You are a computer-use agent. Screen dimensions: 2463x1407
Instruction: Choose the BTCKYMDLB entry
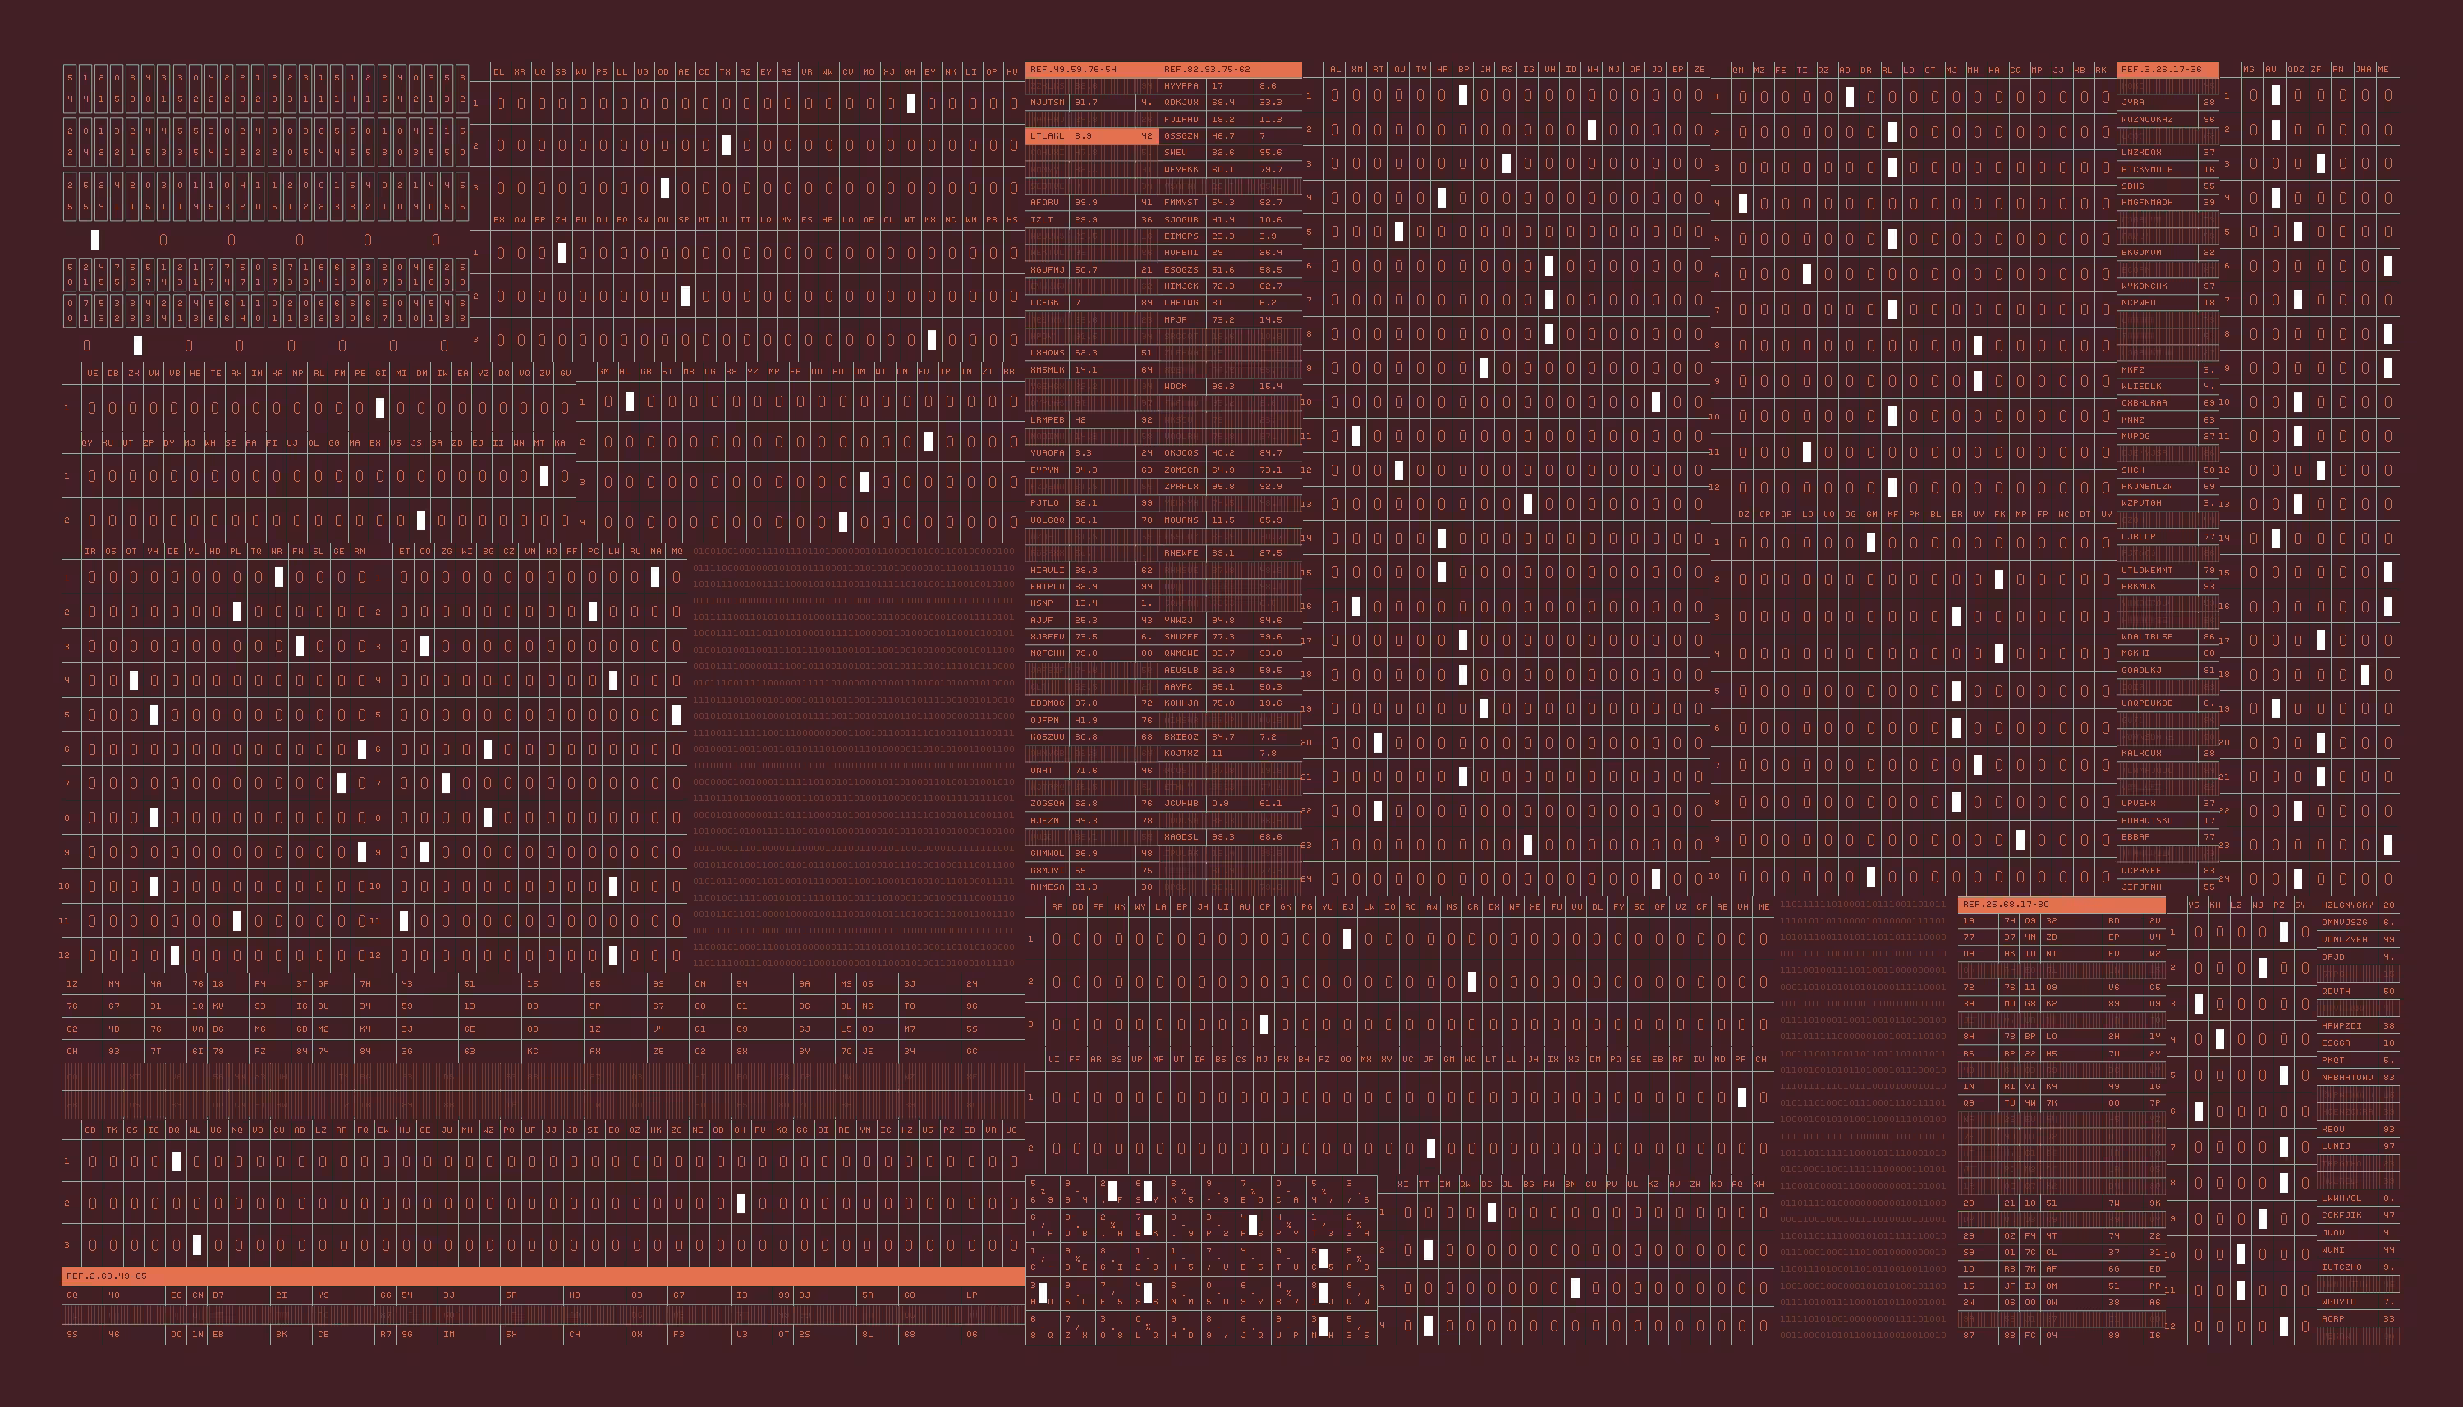pyautogui.click(x=2147, y=170)
